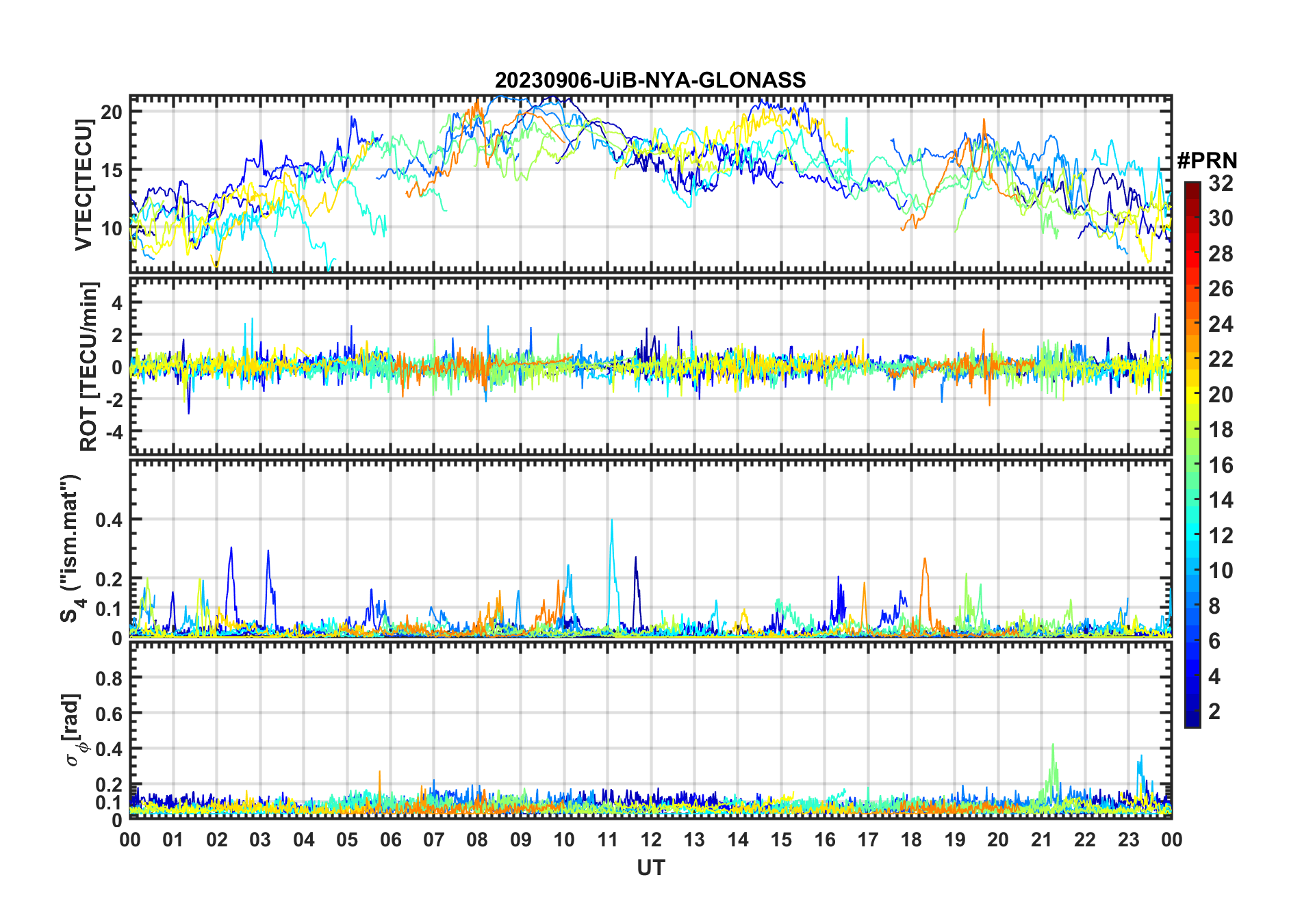Select the VTEC[TECU] y-axis label
Image resolution: width=1302 pixels, height=910 pixels.
[84, 184]
